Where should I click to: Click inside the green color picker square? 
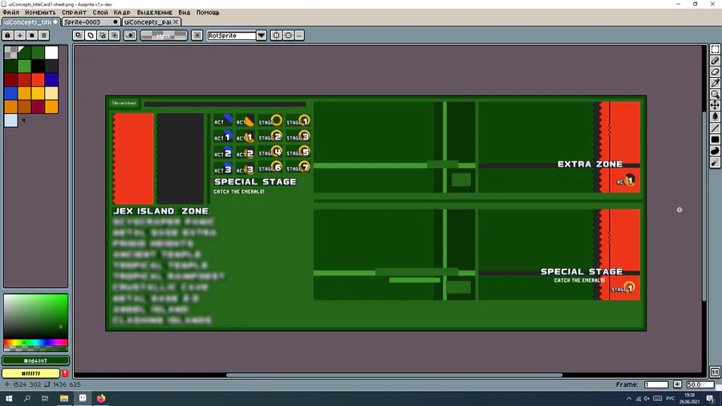[35, 316]
